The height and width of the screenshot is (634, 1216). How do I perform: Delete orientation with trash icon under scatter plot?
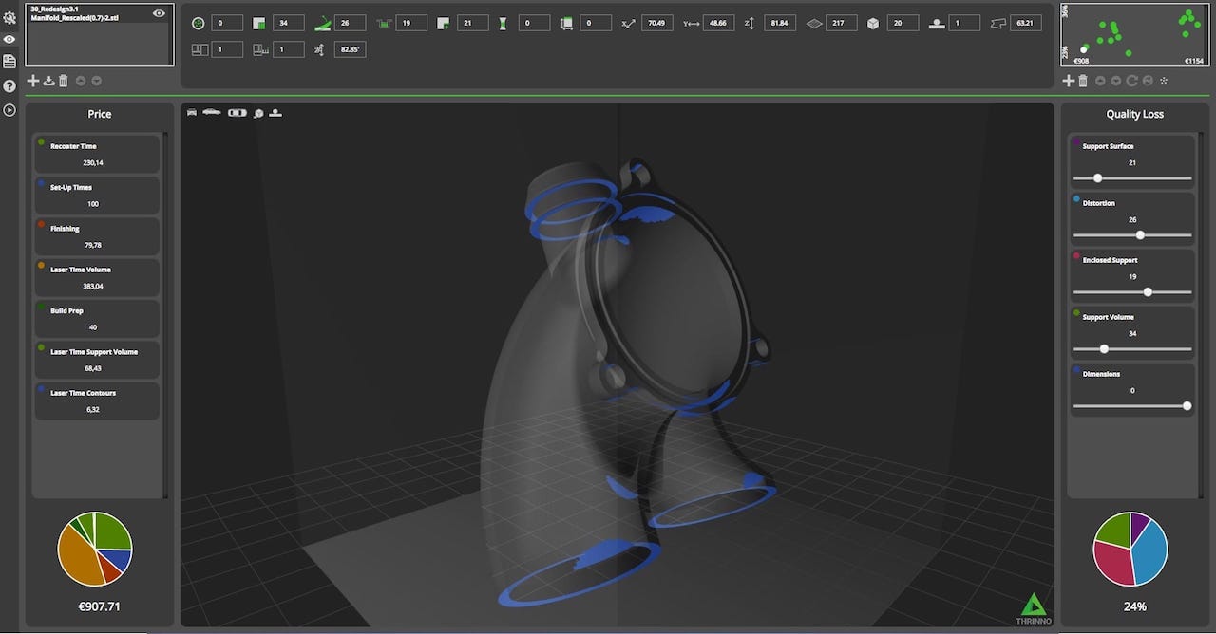pos(1083,81)
